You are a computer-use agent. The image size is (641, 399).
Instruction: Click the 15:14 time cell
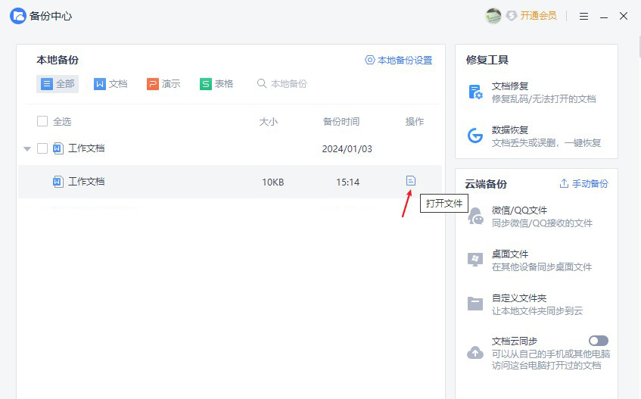click(x=348, y=182)
